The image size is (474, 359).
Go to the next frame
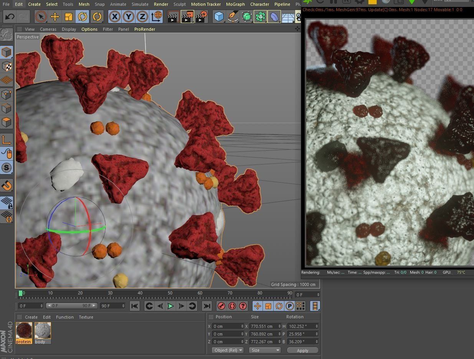[x=181, y=306]
